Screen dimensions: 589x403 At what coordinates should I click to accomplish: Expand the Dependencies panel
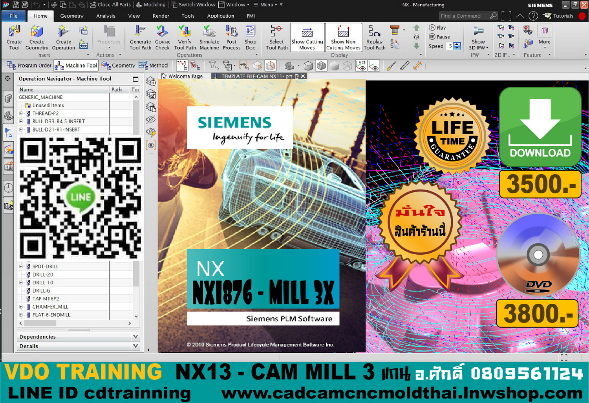tap(135, 337)
